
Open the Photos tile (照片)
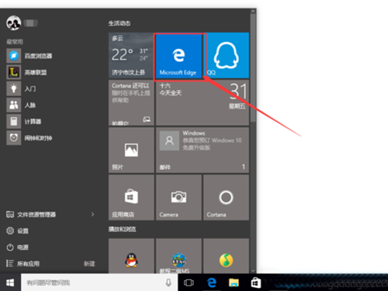(131, 150)
